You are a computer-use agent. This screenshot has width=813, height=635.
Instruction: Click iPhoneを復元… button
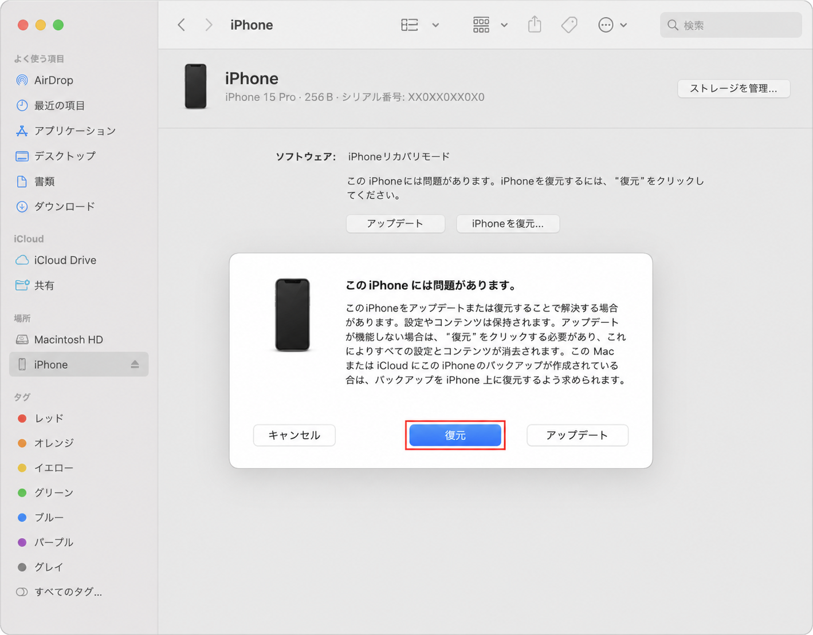[x=508, y=223]
